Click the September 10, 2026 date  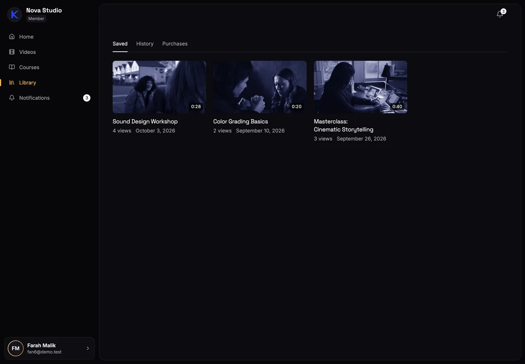tap(260, 131)
